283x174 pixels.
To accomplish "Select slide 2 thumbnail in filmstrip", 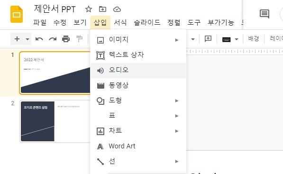I will pos(55,121).
